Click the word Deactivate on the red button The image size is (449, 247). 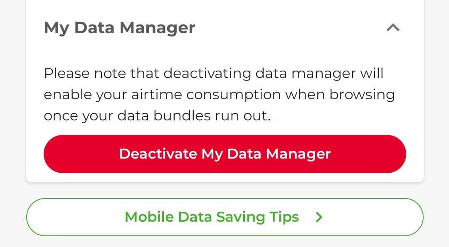tap(158, 154)
